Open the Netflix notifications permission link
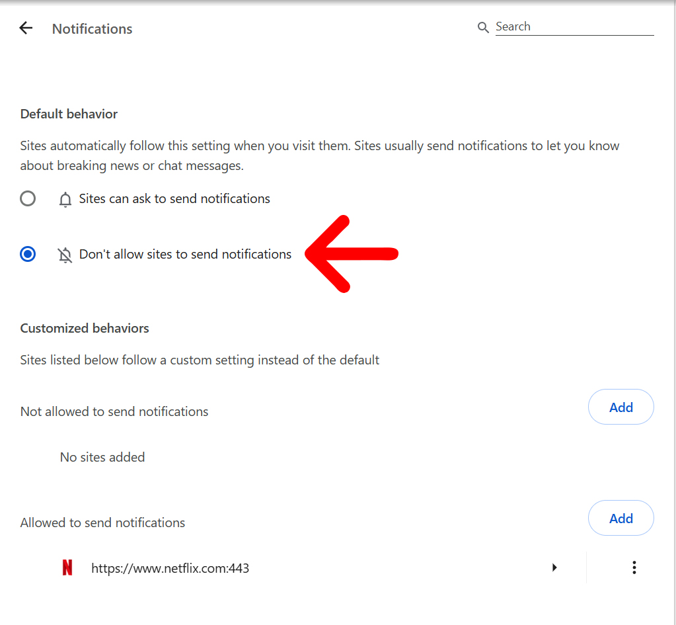 coord(169,567)
